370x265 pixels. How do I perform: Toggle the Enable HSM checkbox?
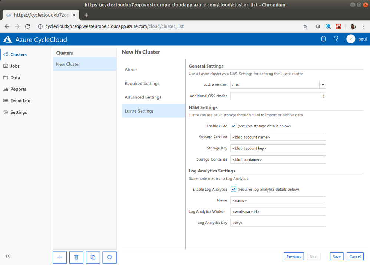pos(233,126)
